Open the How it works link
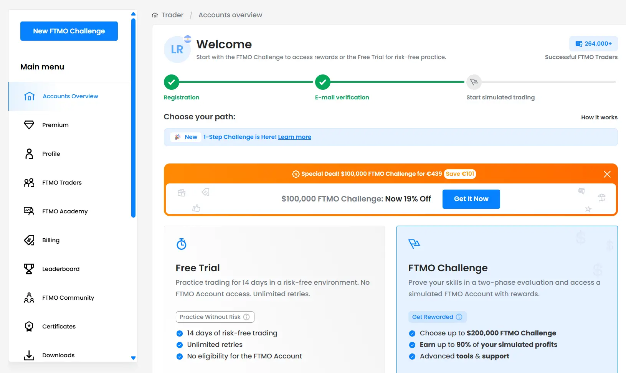 pos(599,117)
